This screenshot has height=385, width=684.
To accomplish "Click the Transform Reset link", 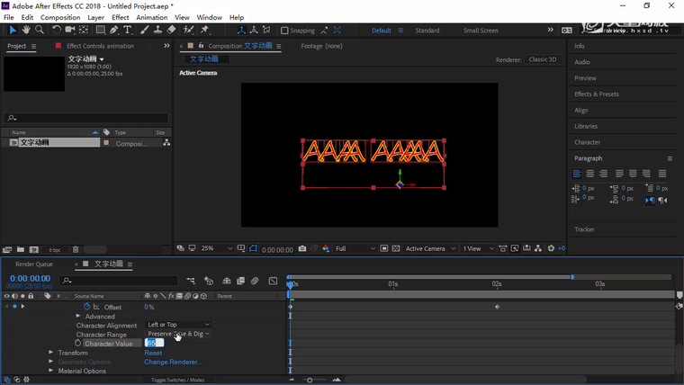I will point(153,353).
